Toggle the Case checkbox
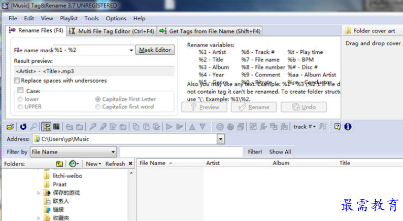Image resolution: width=403 pixels, height=221 pixels. 20,91
